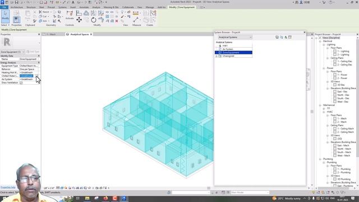Open the Select panel dropdown
The height and width of the screenshot is (202, 359).
[5, 25]
